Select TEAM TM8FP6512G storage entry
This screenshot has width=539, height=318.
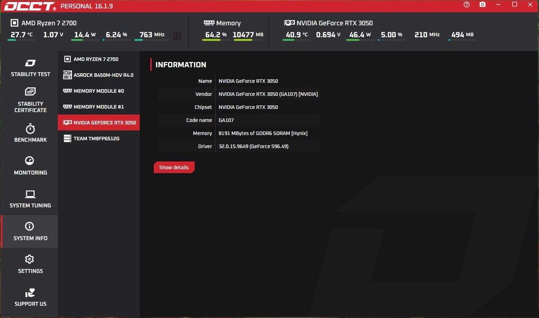pyautogui.click(x=99, y=139)
